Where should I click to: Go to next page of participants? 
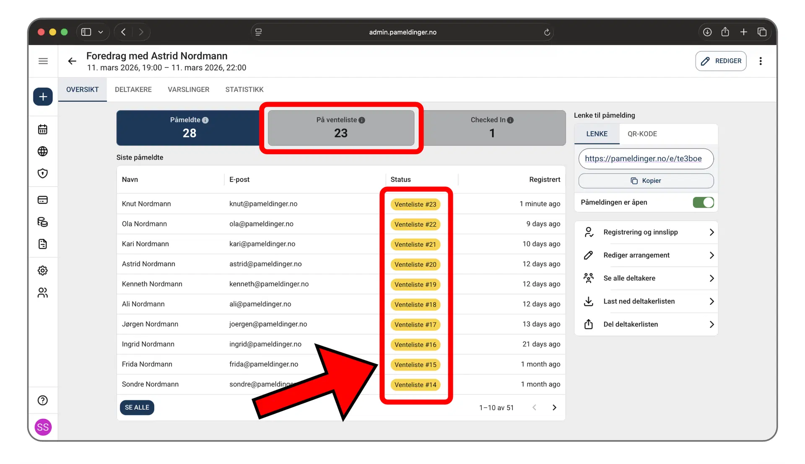click(x=554, y=407)
